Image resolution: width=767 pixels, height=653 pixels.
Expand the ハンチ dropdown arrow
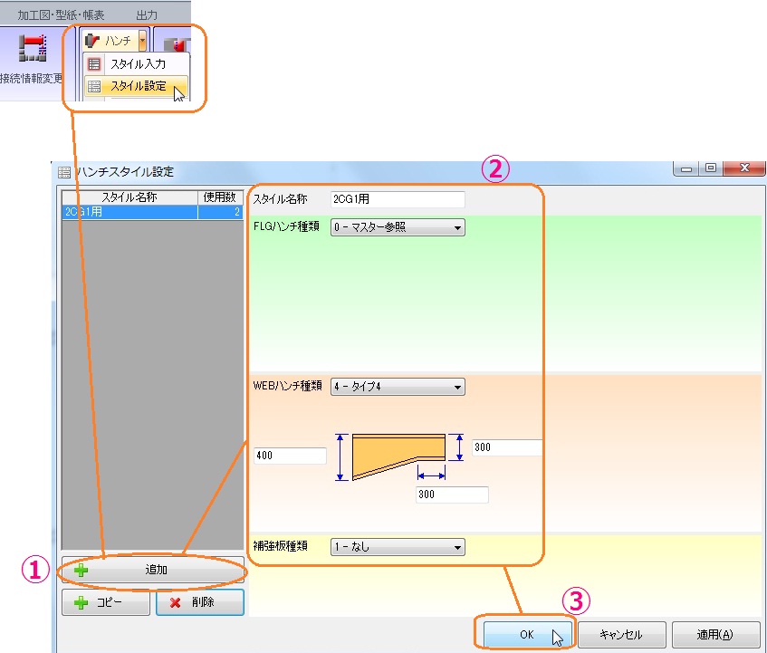[x=142, y=41]
